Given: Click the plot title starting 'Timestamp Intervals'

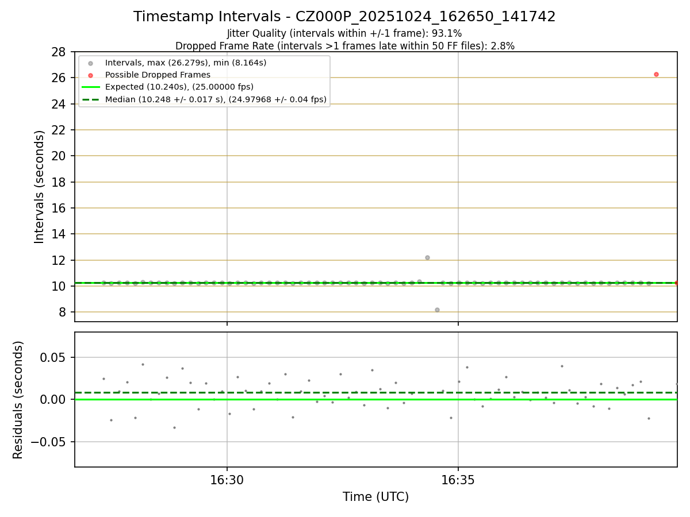Looking at the screenshot, I should pyautogui.click(x=344, y=17).
